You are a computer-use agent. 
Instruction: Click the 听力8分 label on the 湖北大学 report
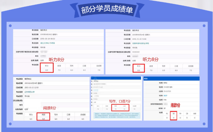56,60
